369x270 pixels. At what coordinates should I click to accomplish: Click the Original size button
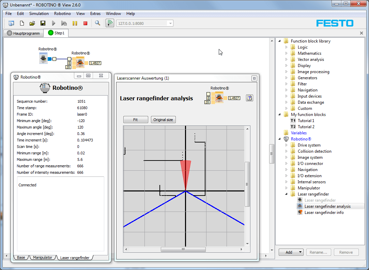(x=163, y=120)
